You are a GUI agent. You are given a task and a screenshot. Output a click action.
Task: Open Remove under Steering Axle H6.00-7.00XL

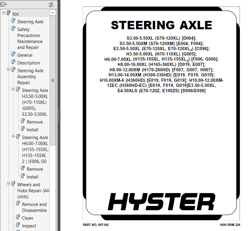[x=35, y=169]
